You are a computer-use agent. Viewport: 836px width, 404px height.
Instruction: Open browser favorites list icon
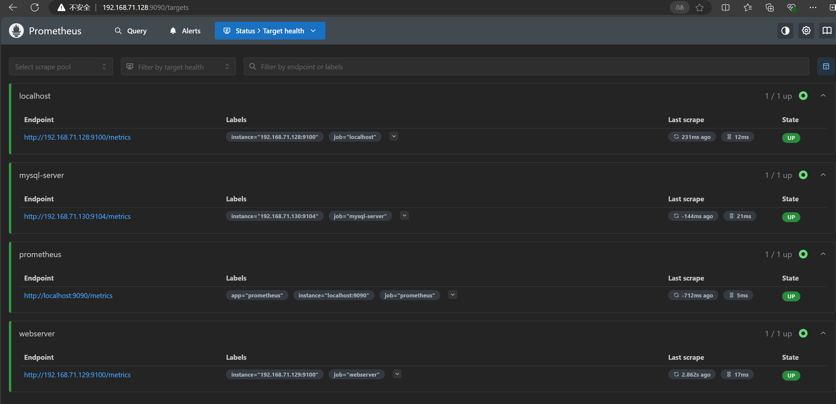tap(748, 7)
